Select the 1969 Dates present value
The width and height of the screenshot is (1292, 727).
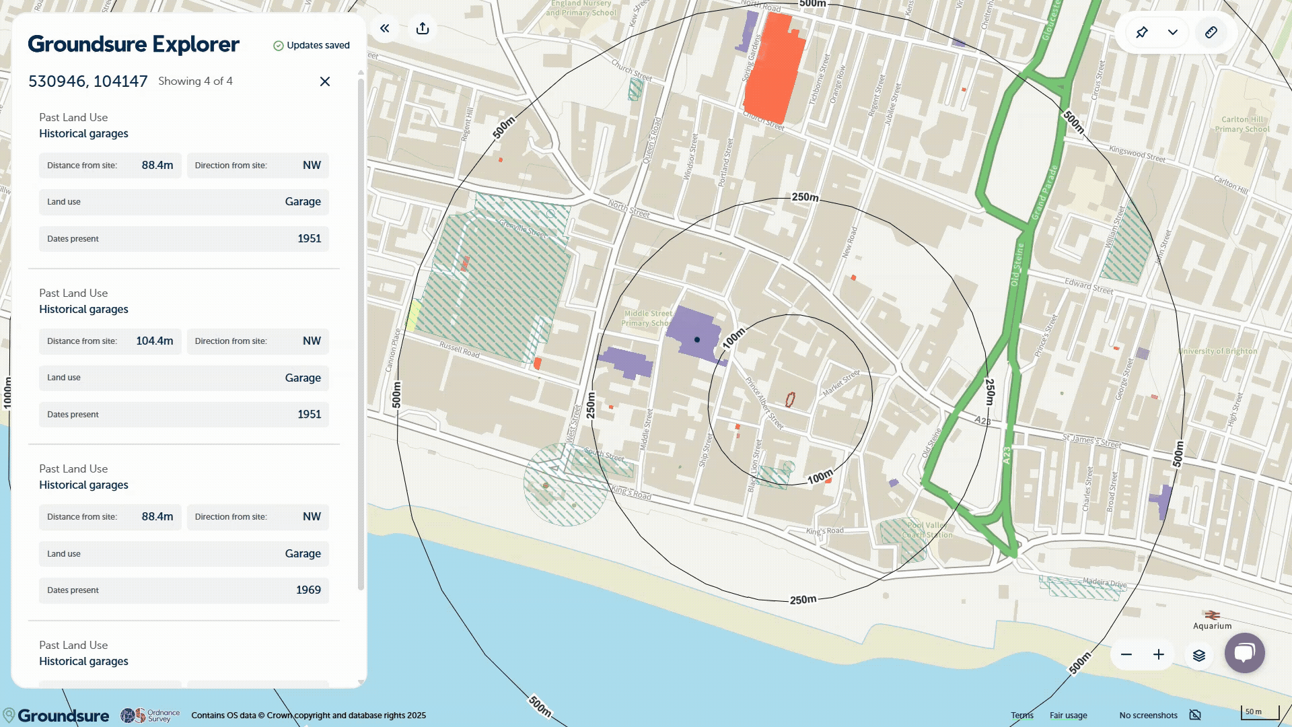point(308,590)
